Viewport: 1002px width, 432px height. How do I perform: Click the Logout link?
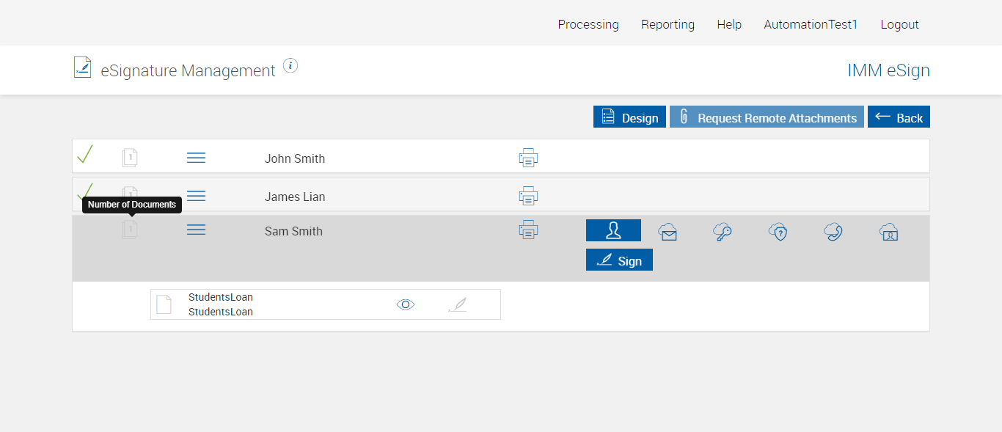[x=899, y=24]
